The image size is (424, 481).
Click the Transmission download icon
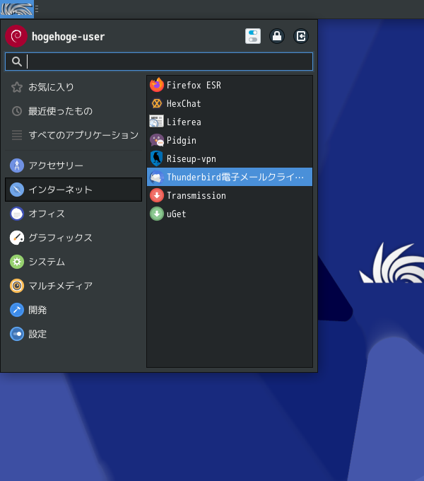(157, 195)
